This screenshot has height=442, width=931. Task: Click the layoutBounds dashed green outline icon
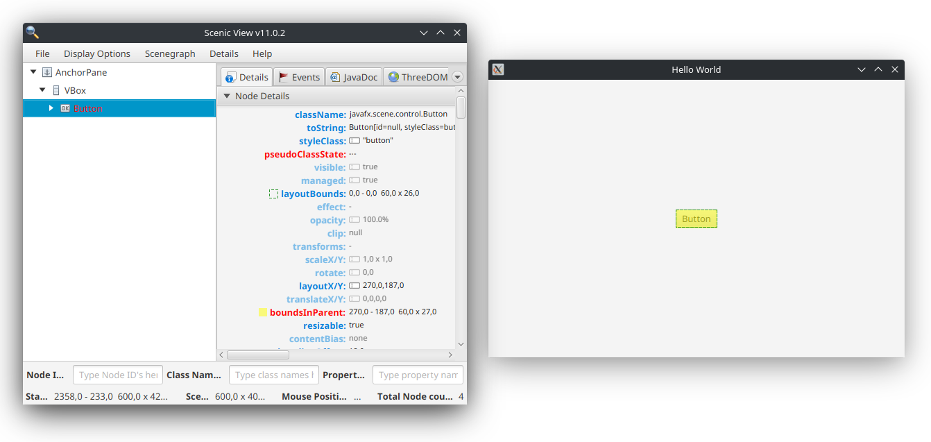tap(274, 194)
